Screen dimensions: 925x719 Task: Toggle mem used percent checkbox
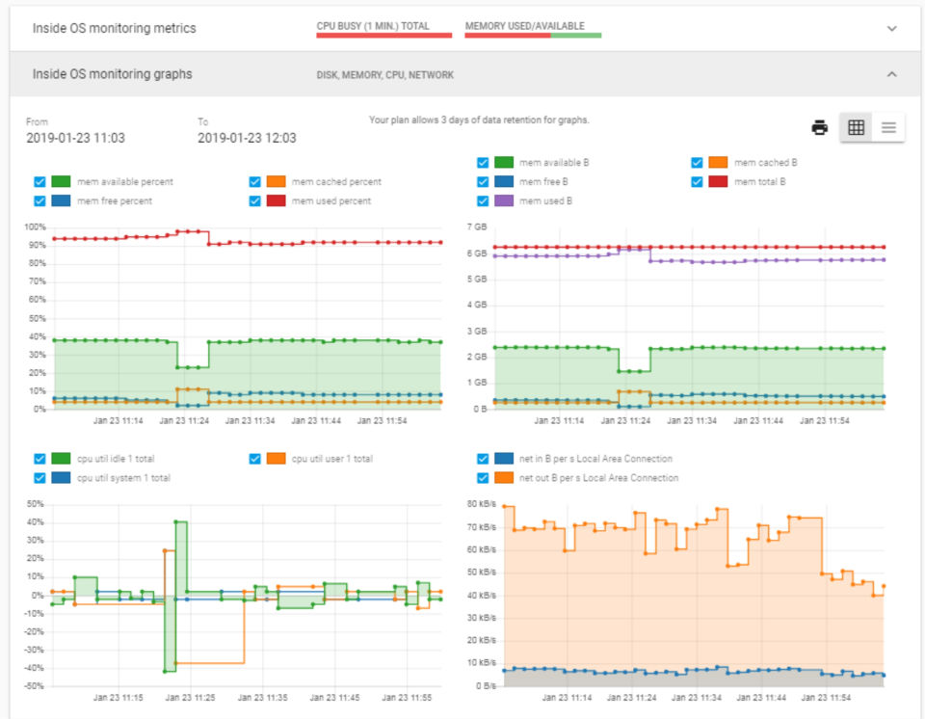pos(254,200)
